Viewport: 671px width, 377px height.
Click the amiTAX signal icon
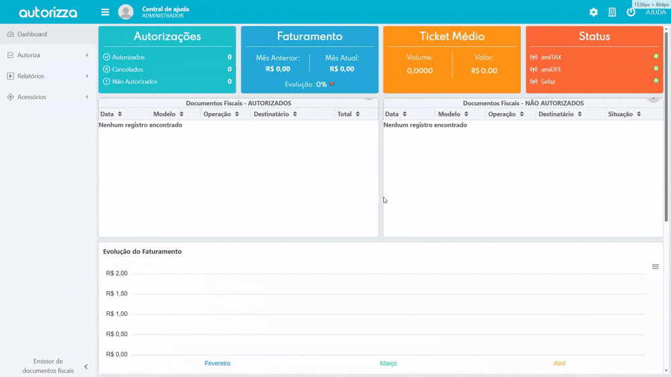[534, 57]
